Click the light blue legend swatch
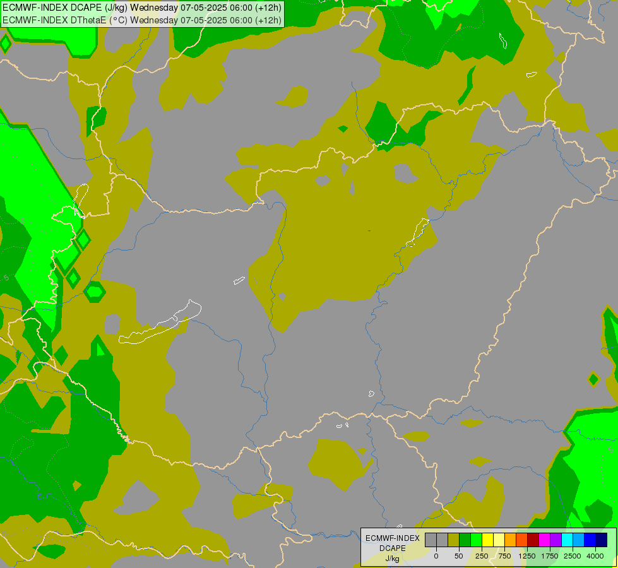618x568 pixels. coord(579,540)
